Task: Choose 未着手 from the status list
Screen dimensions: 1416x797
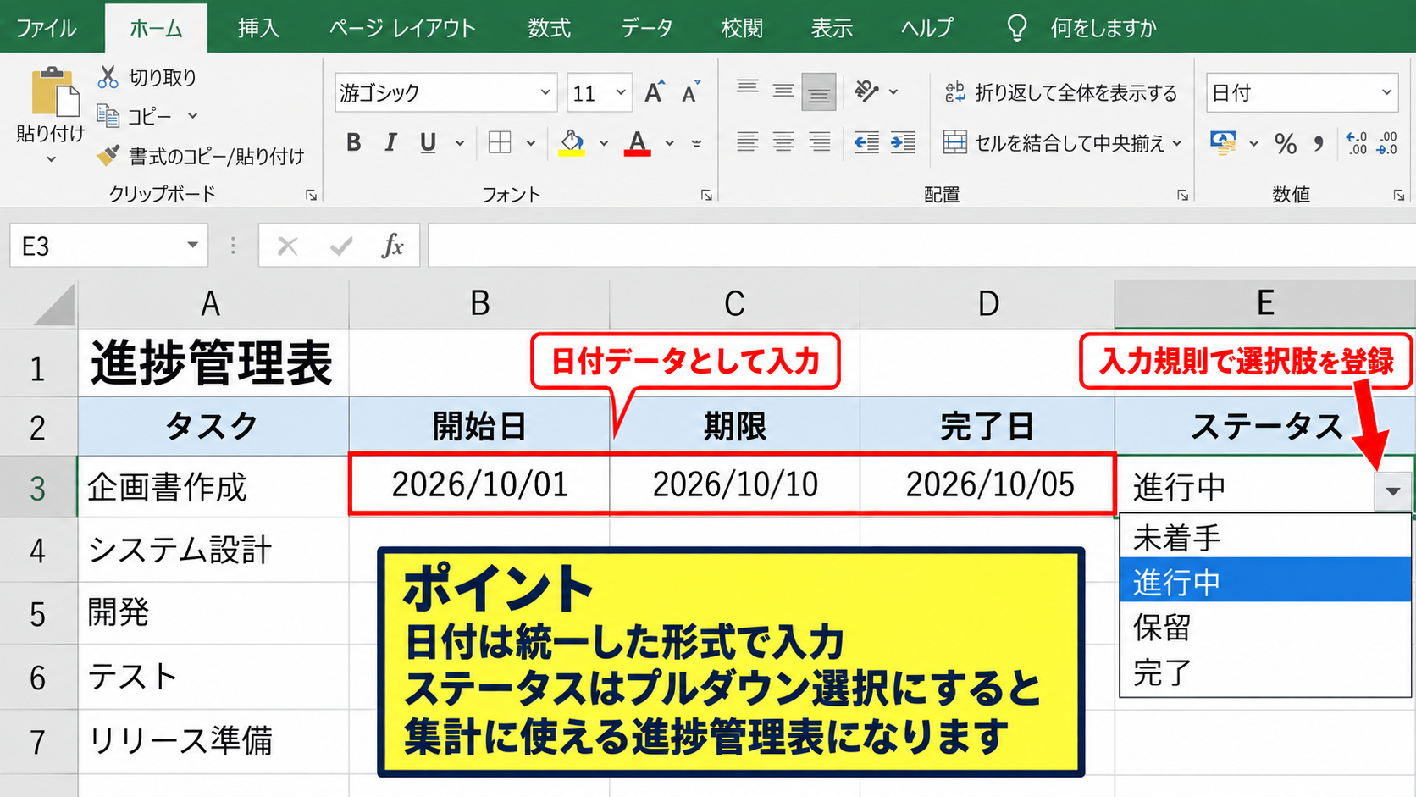Action: 1265,537
